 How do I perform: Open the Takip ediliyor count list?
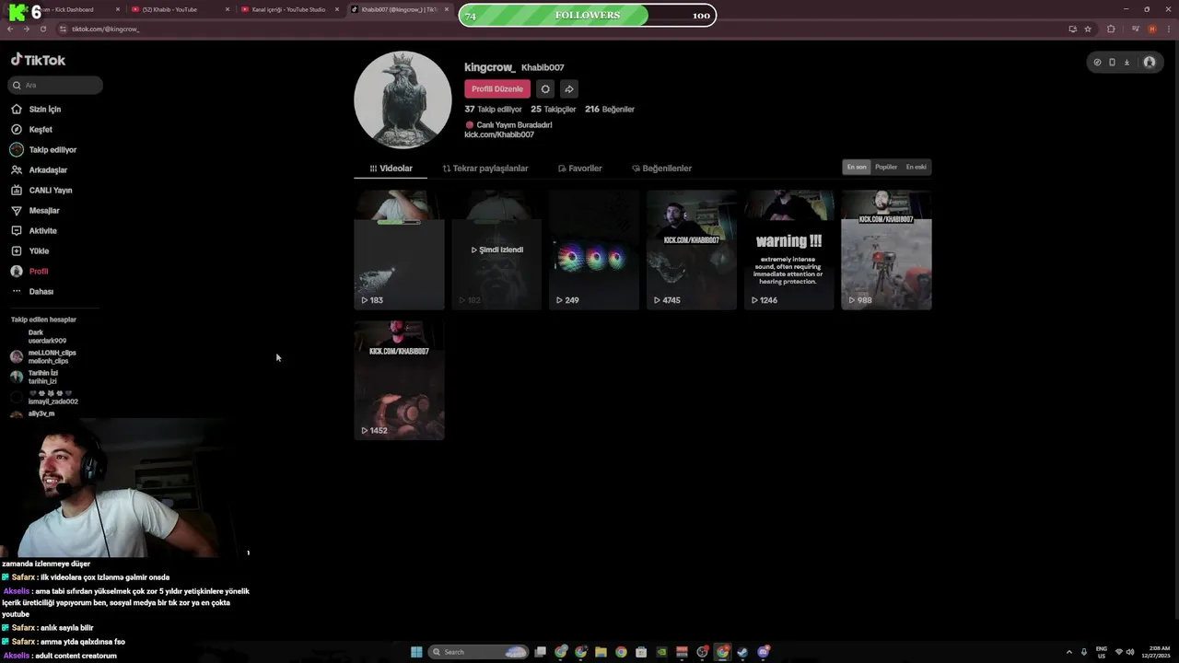pyautogui.click(x=493, y=110)
